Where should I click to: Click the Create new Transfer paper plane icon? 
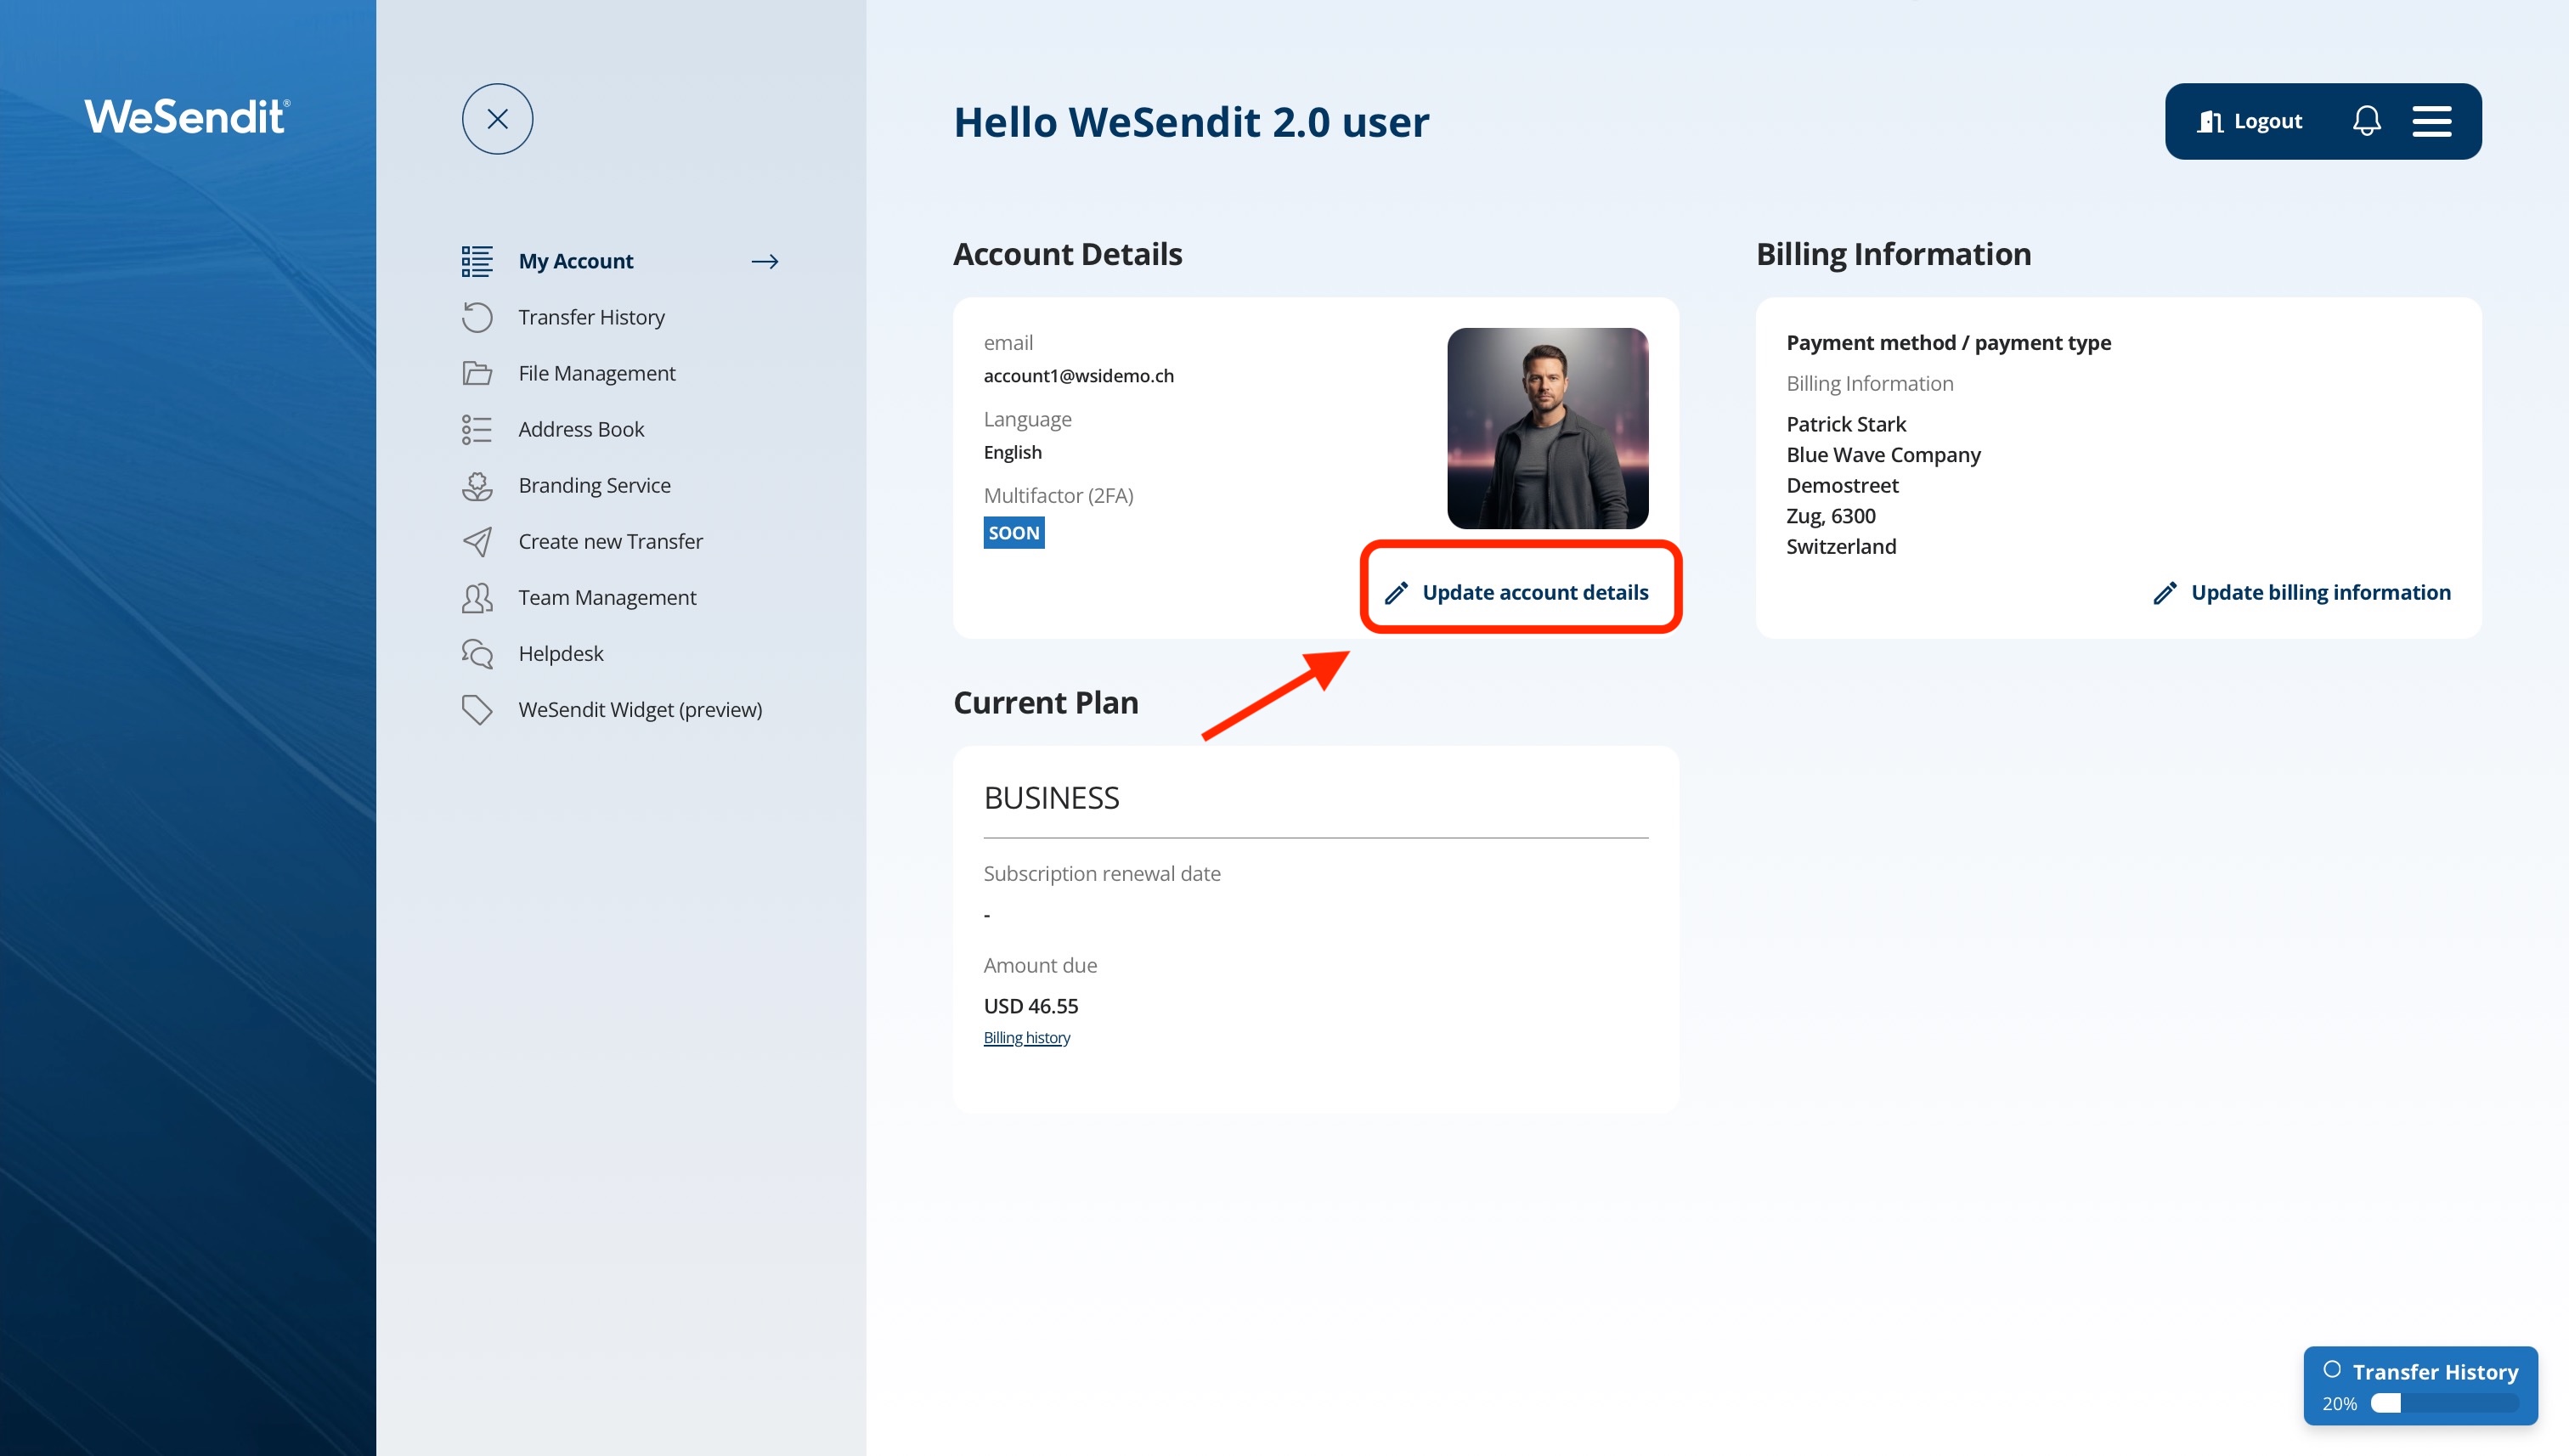coord(477,541)
